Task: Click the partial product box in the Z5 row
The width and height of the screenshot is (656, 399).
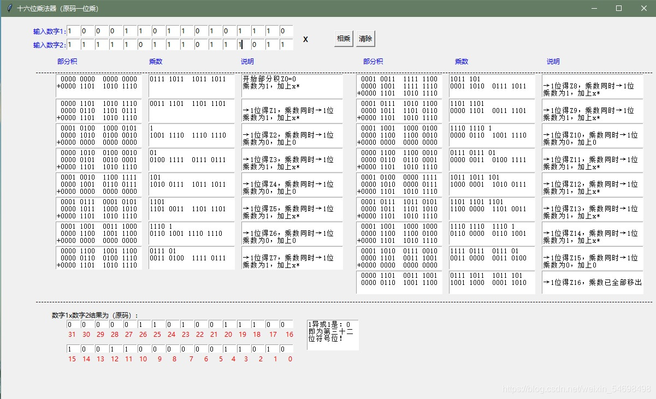Action: 98,209
